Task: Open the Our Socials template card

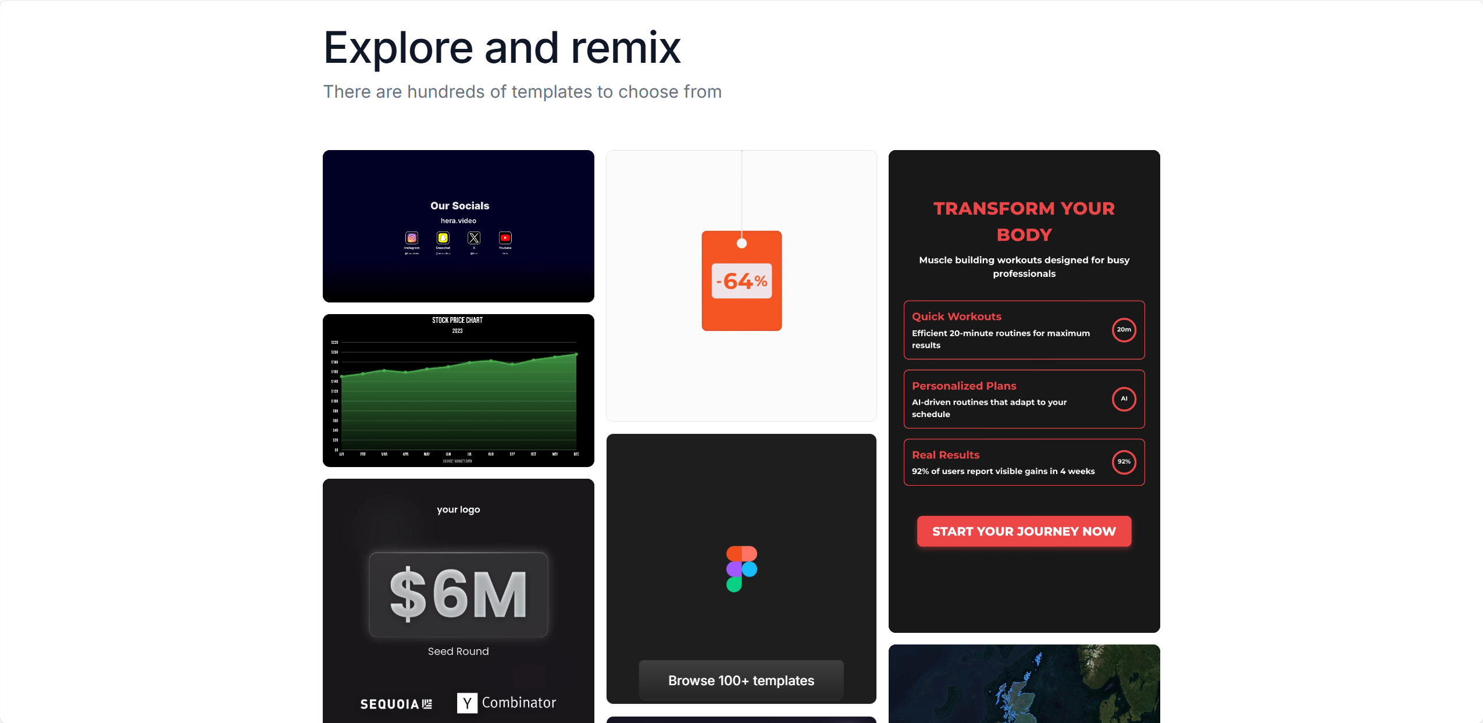Action: [x=458, y=226]
